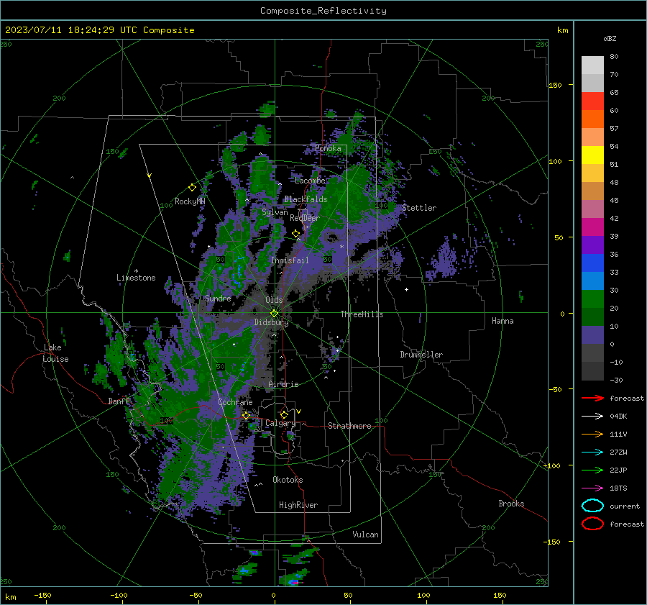647x605 pixels.
Task: Click the orange 111V arrow icon
Action: pyautogui.click(x=592, y=434)
